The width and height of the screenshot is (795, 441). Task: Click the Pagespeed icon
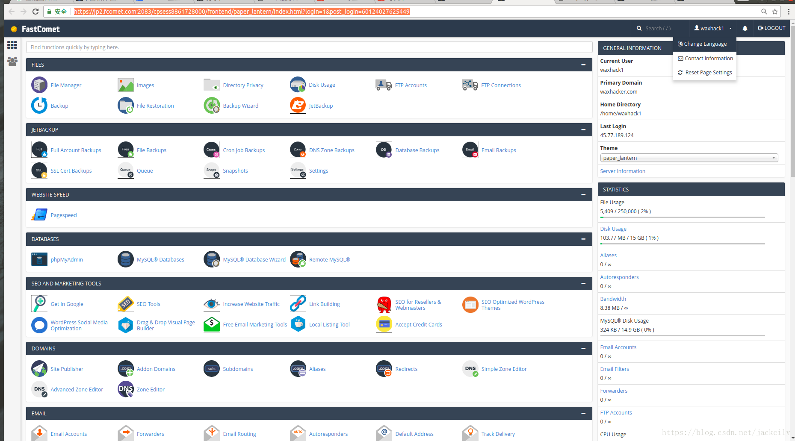point(39,215)
